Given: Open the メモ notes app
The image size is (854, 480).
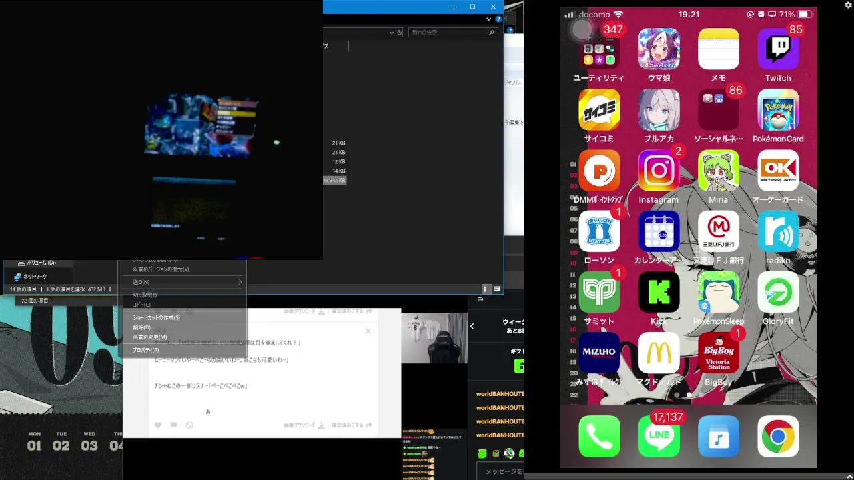Looking at the screenshot, I should point(718,50).
